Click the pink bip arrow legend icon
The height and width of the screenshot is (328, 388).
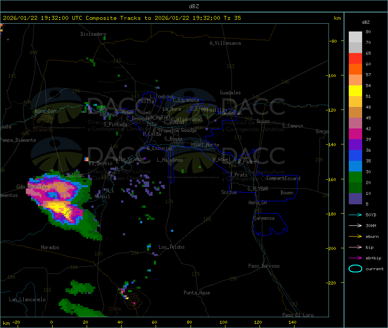(355, 247)
